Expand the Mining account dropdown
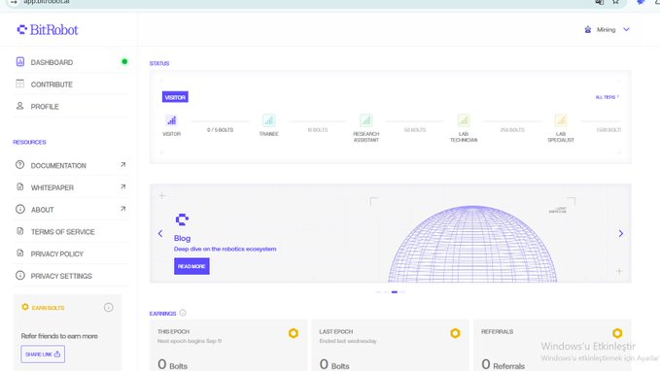 (626, 29)
